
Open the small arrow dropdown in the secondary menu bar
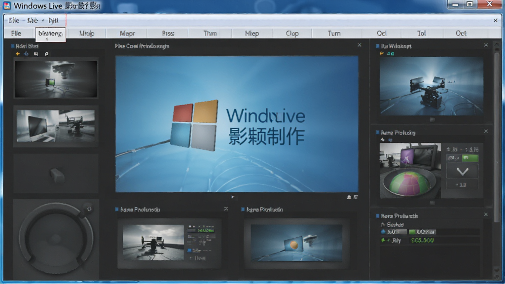click(43, 20)
